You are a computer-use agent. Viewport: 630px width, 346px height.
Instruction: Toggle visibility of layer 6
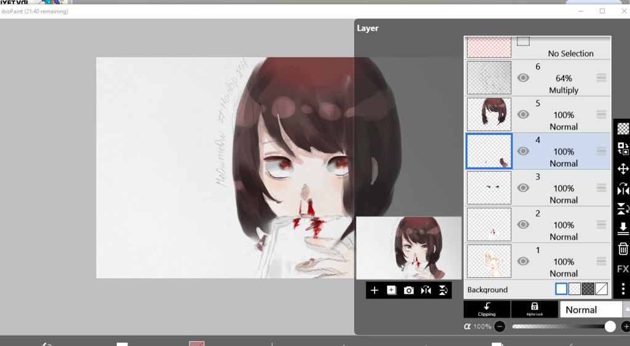523,78
